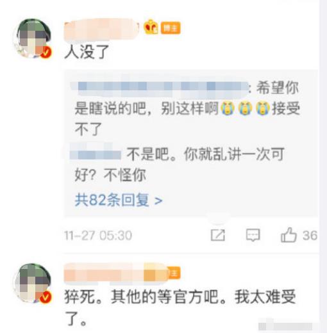The width and height of the screenshot is (327, 333).
Task: Tap the reply text 不是吧。你就乱讲一次可好
Action: (180, 165)
